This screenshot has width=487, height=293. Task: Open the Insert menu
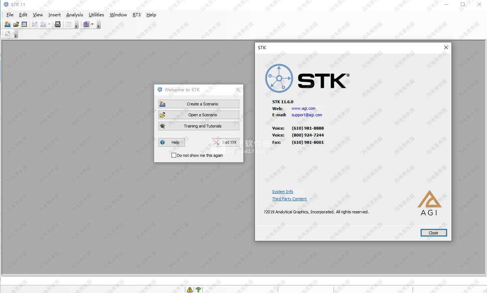click(55, 15)
